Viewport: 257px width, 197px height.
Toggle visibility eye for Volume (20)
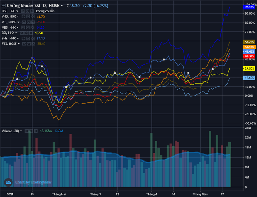tap(27, 131)
